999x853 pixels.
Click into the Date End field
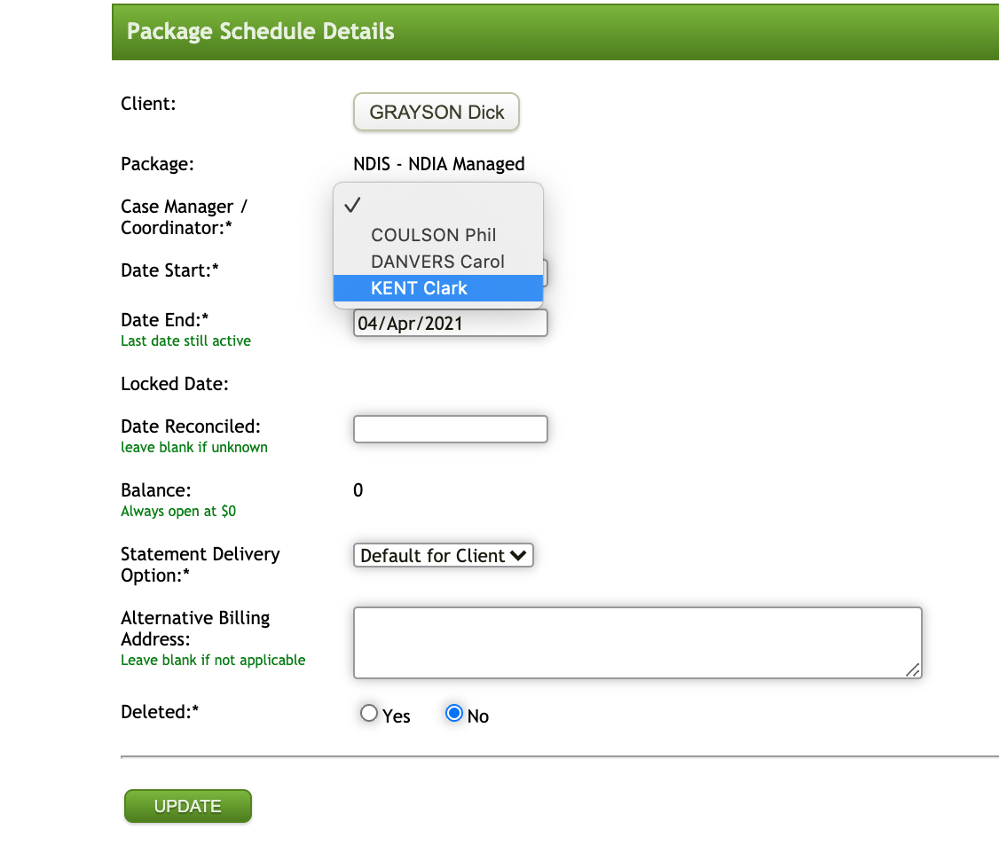450,324
